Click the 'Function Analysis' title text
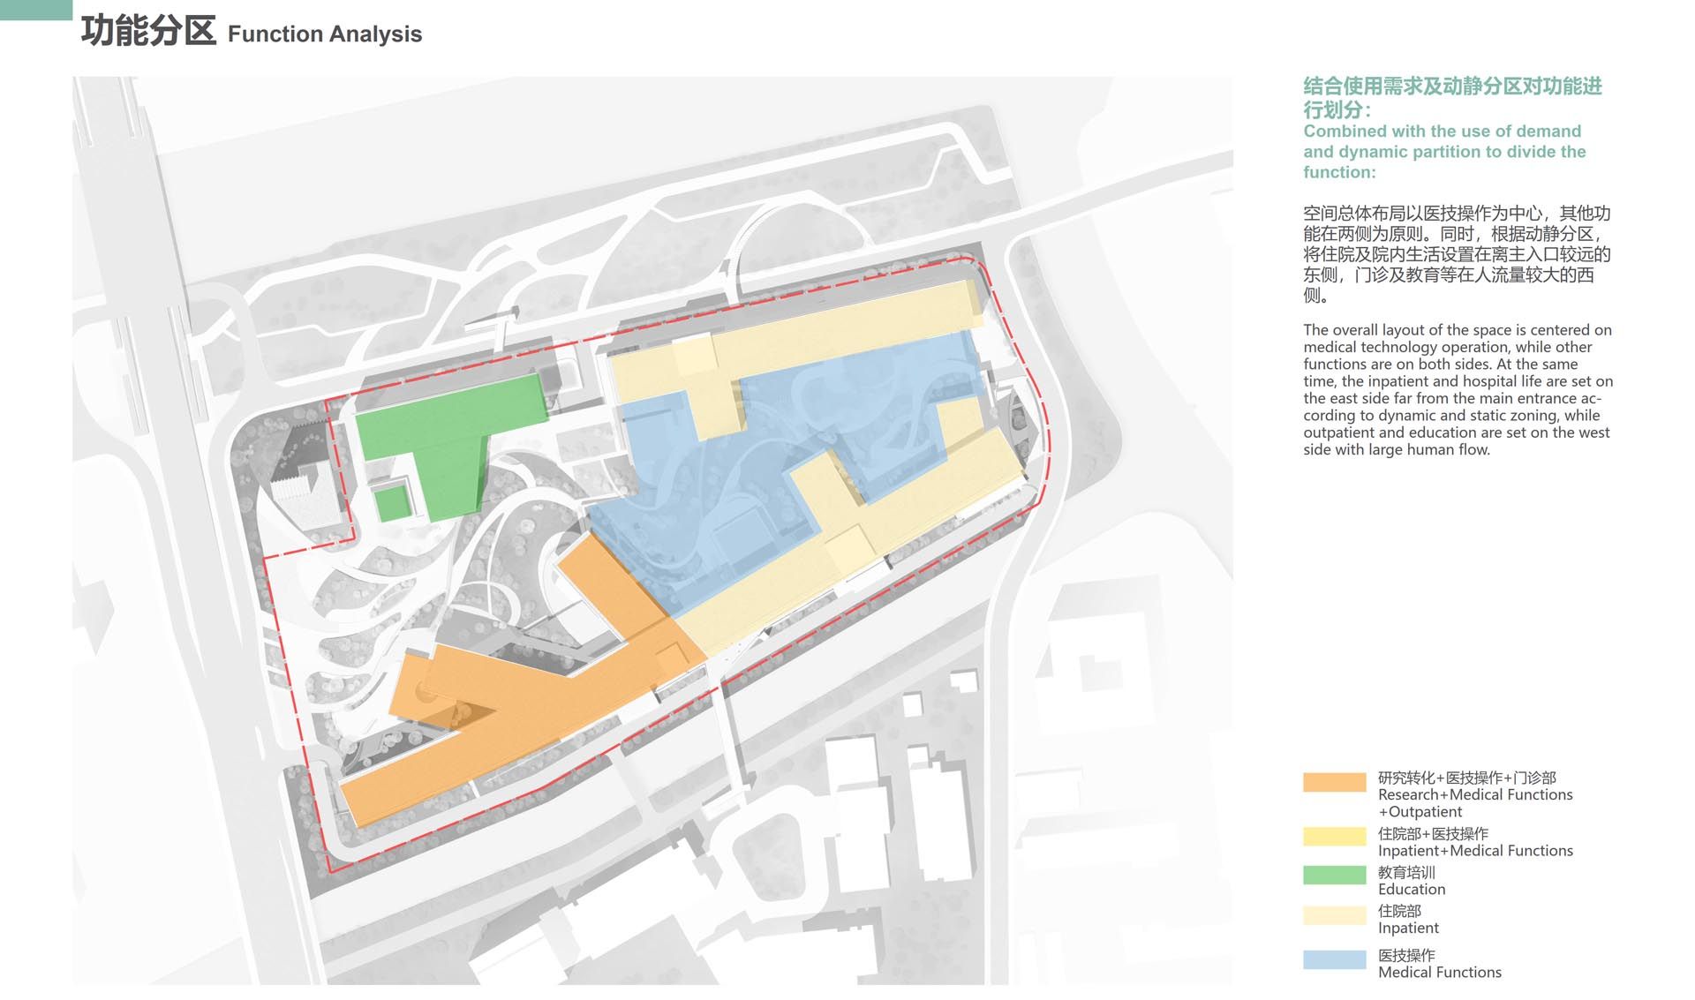This screenshot has width=1695, height=1000. tap(325, 34)
